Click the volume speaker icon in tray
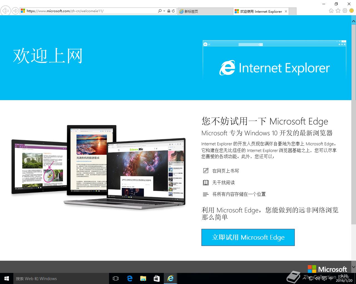Screen dimensions: 356x284 point(318,278)
